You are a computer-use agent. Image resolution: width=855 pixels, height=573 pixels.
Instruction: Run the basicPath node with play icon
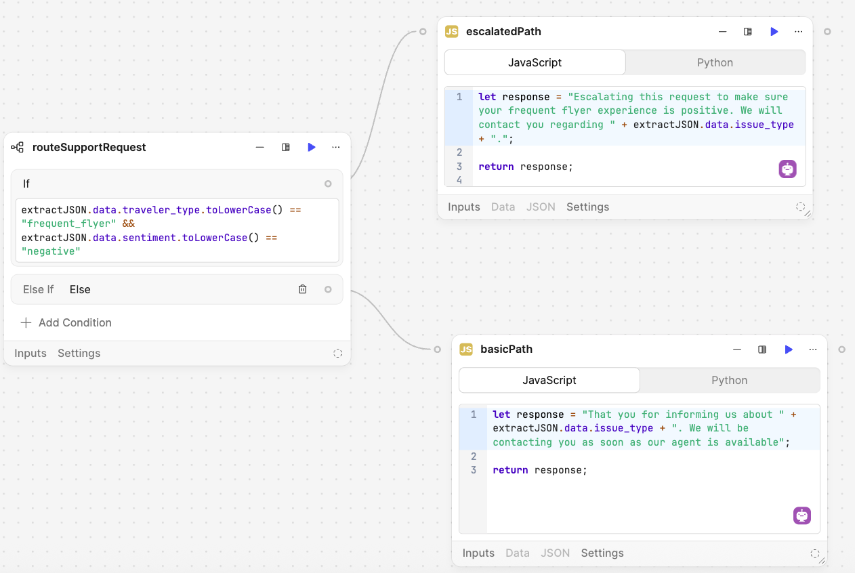788,349
